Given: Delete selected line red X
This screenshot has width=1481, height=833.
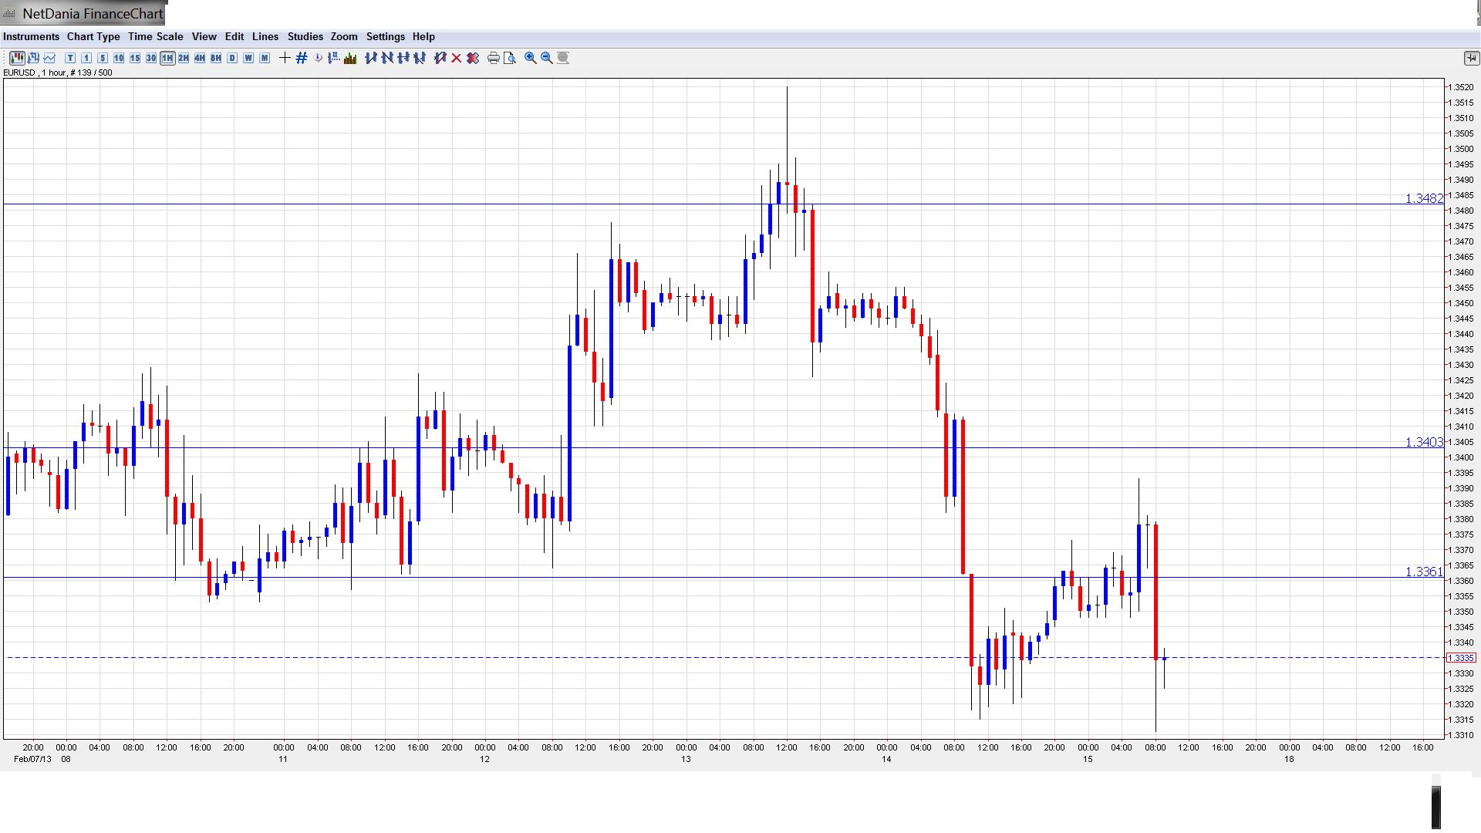Looking at the screenshot, I should click(x=457, y=58).
